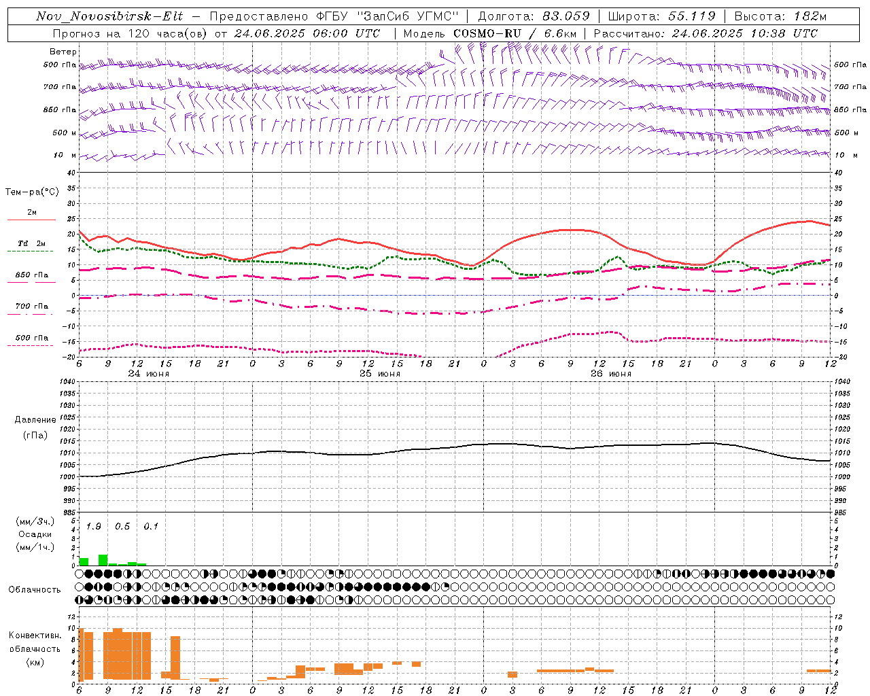Click the 'Ветер' wind panel label
870x696 pixels.
point(63,52)
